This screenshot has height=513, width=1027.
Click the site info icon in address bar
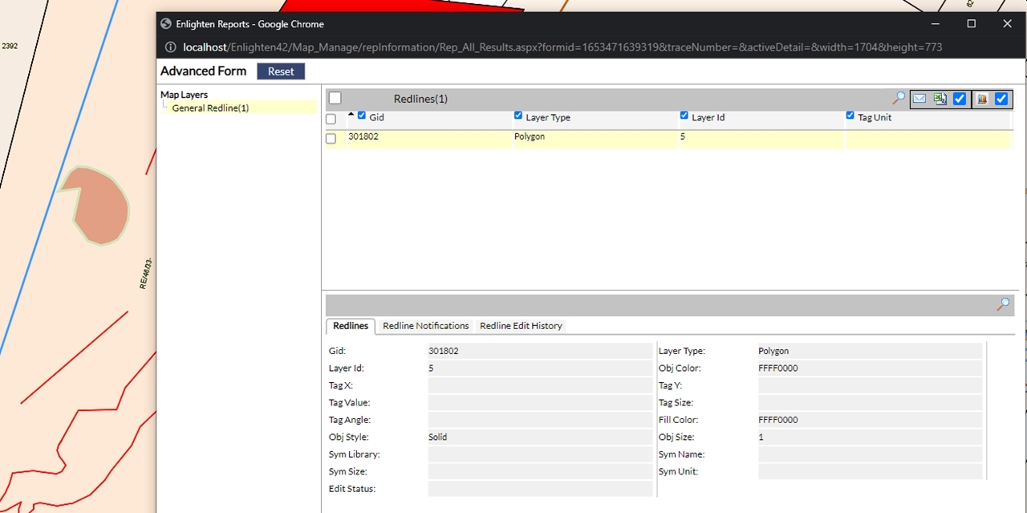pos(170,47)
